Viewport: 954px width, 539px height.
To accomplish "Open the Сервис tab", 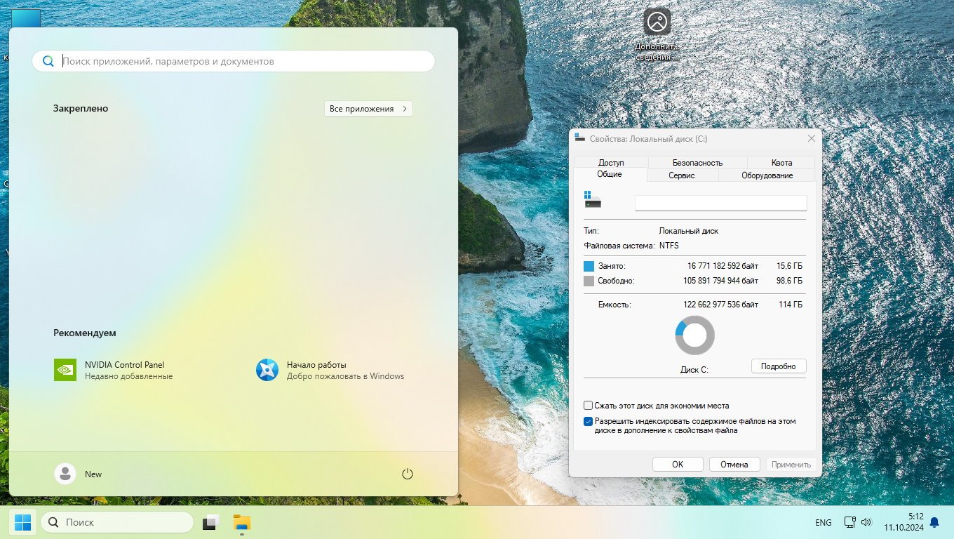I will (x=682, y=175).
